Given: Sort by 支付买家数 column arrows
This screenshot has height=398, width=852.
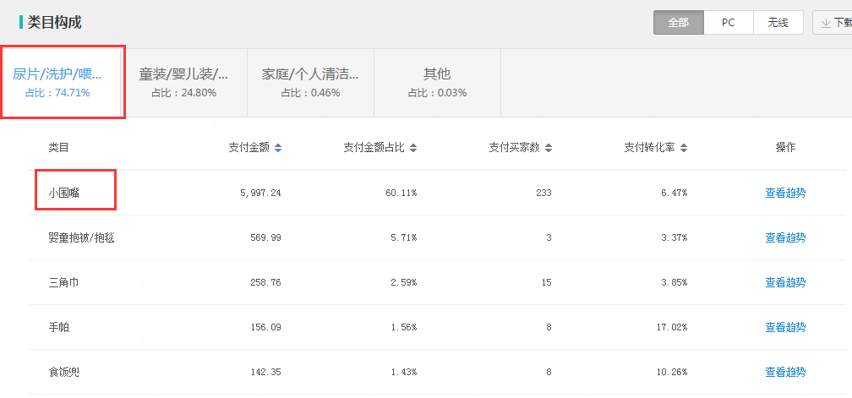Looking at the screenshot, I should pos(549,148).
